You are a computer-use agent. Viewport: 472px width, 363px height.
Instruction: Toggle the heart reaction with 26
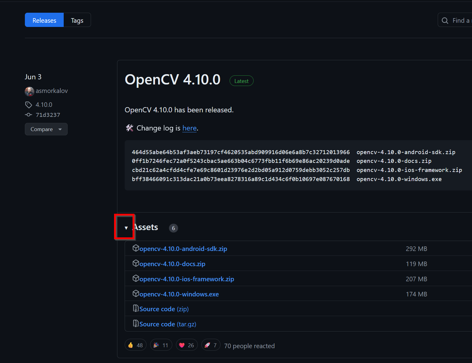pyautogui.click(x=187, y=345)
